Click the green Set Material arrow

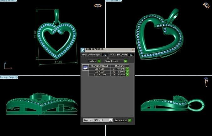[x=130, y=120]
